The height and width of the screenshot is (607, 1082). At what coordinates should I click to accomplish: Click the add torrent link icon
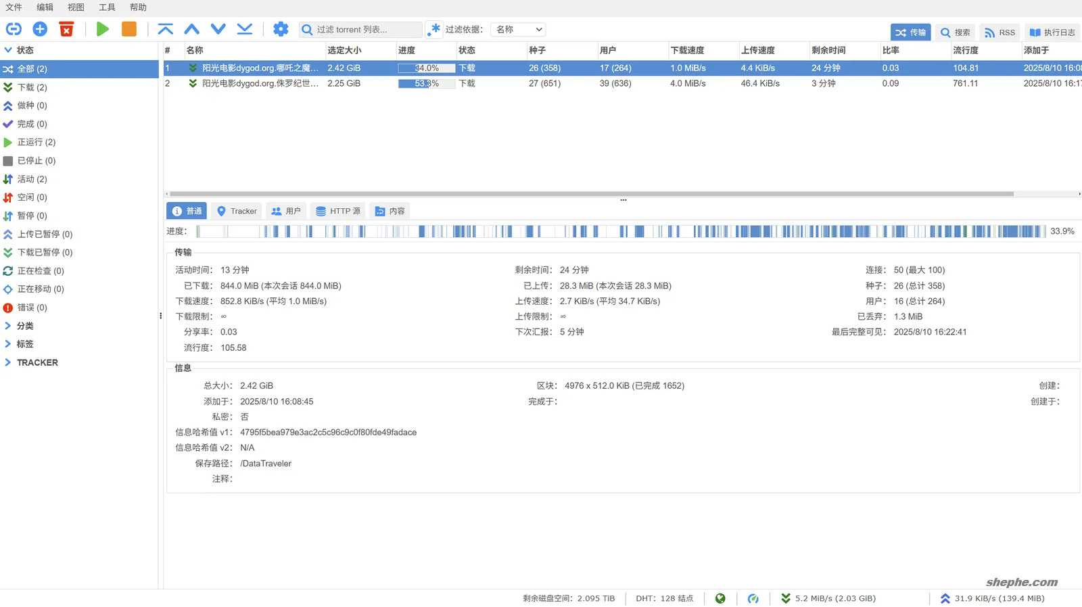(14, 29)
